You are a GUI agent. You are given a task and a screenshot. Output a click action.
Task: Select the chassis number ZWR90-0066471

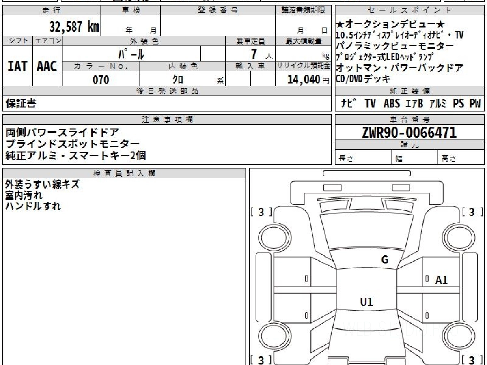coord(409,133)
